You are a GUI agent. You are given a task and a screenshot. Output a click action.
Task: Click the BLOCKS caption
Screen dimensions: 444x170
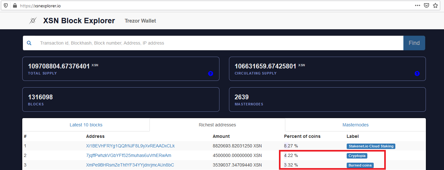click(36, 104)
